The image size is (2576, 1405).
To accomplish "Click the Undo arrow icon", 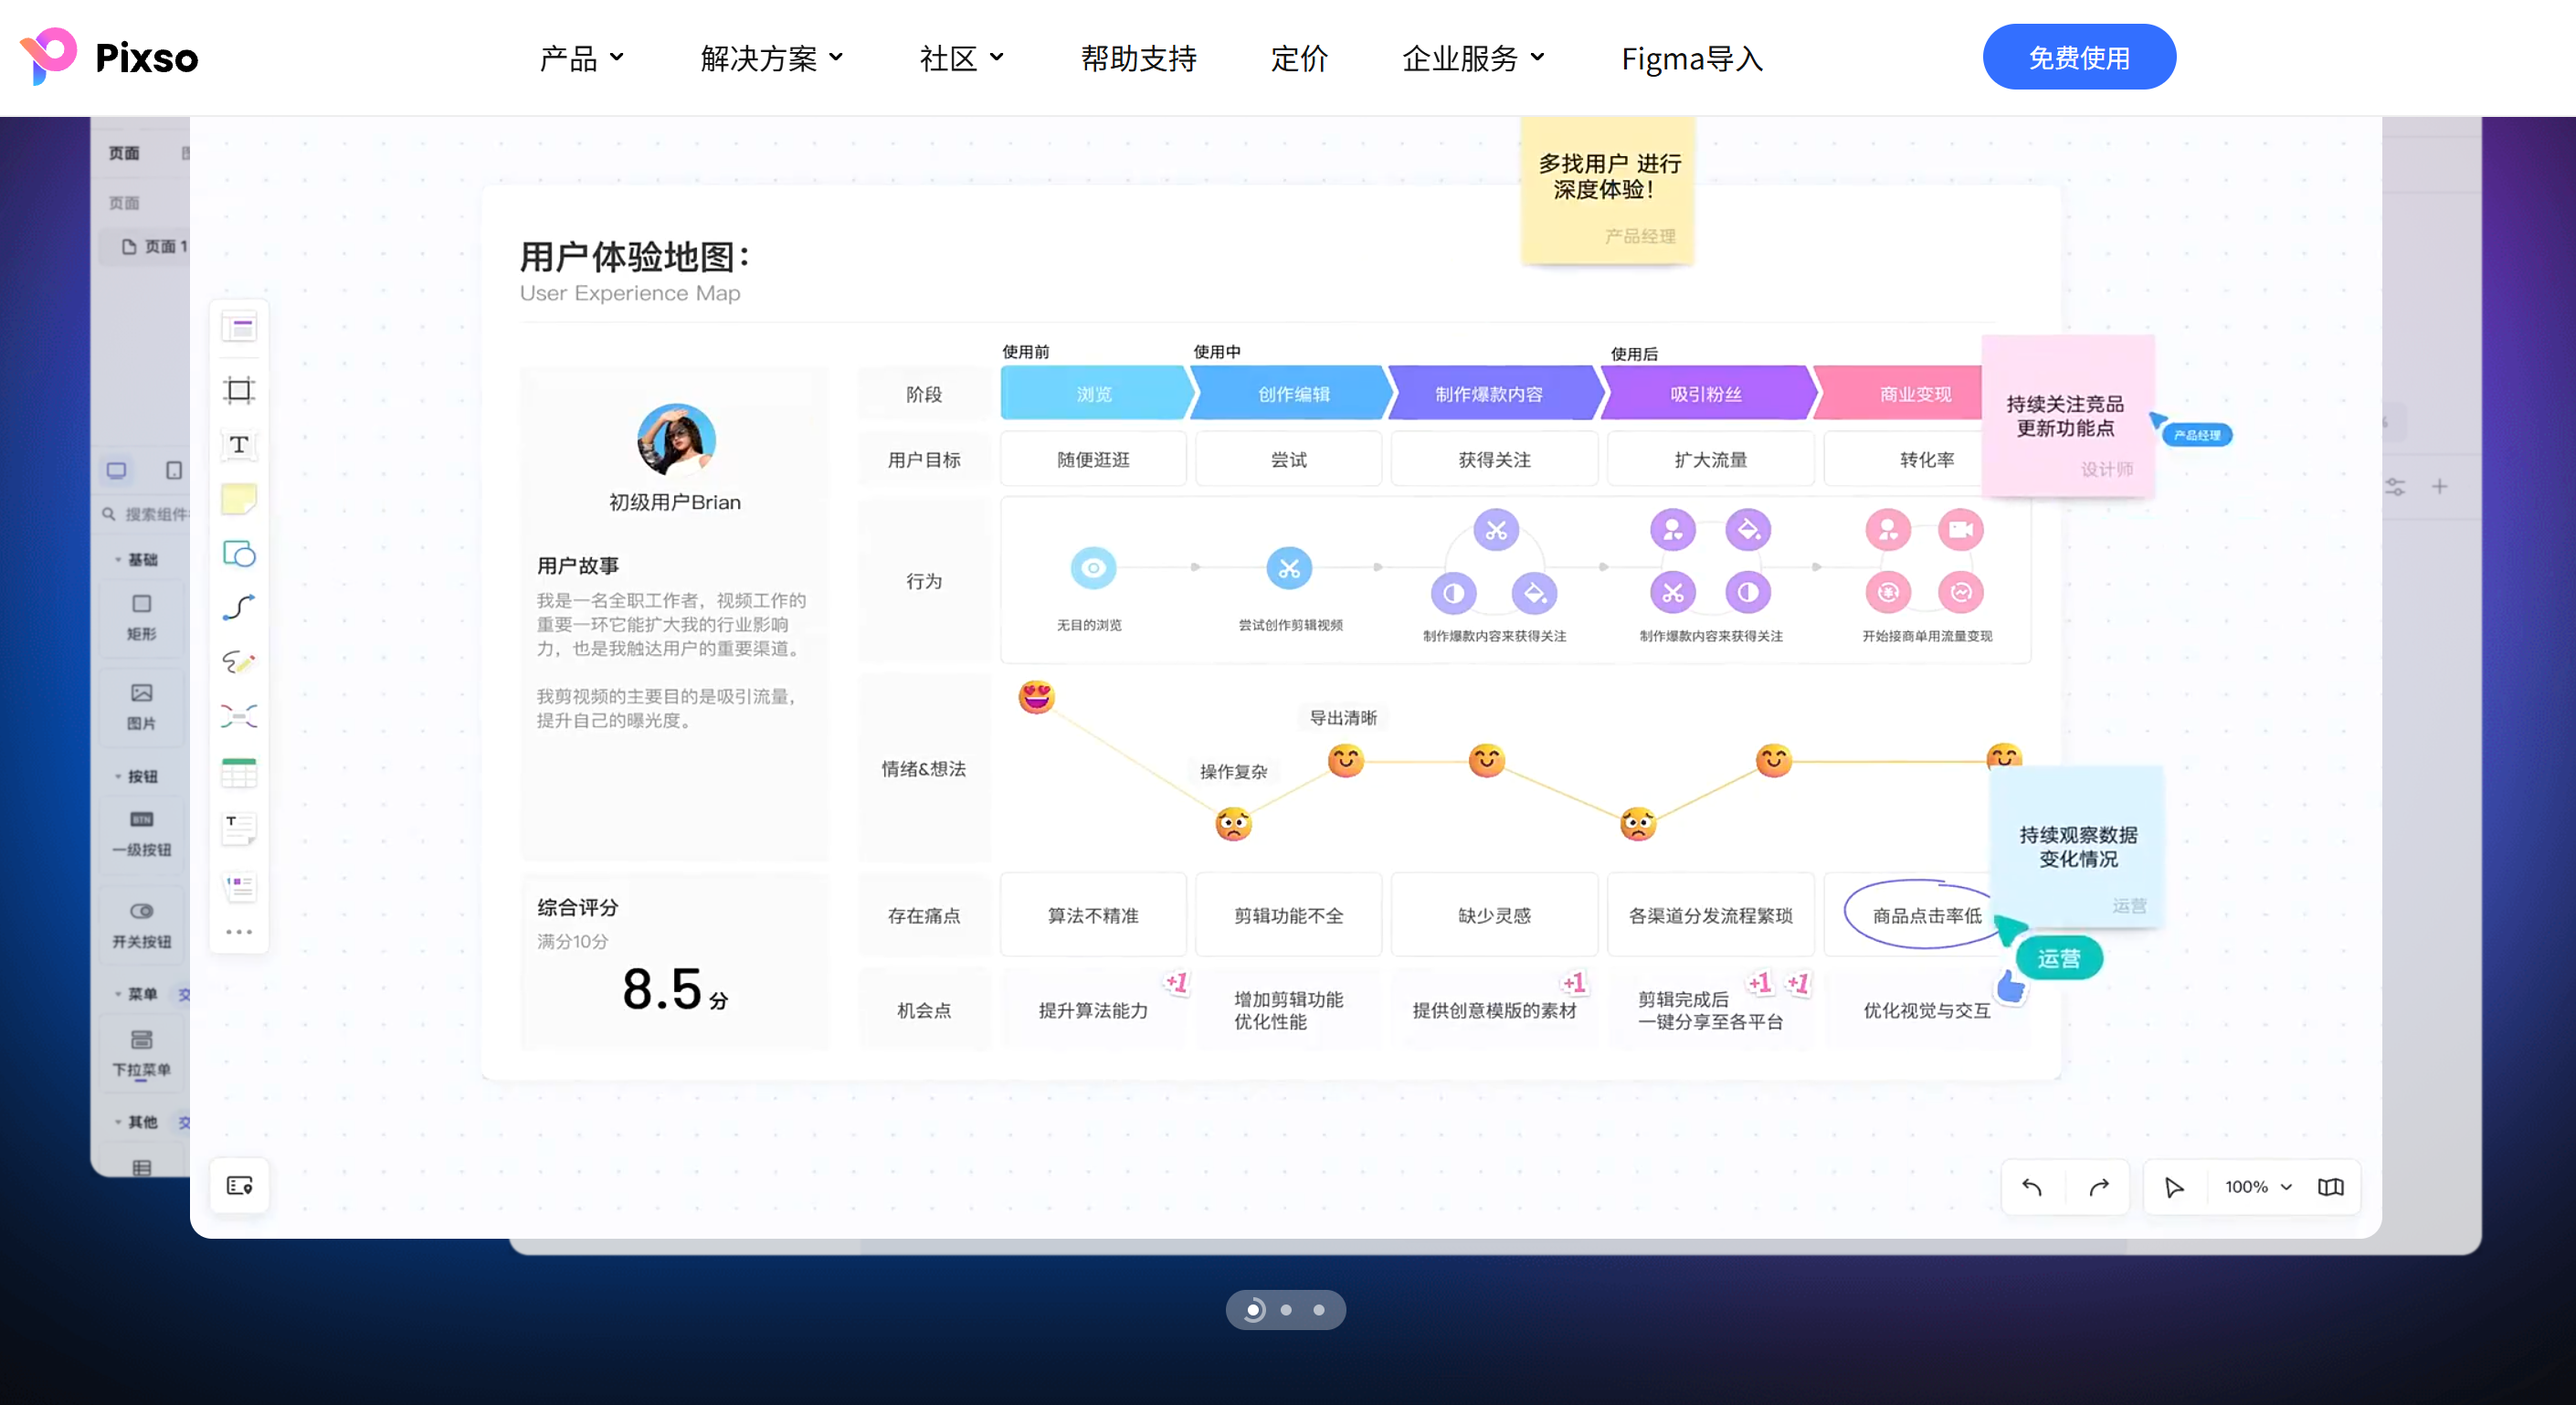I will [2032, 1187].
